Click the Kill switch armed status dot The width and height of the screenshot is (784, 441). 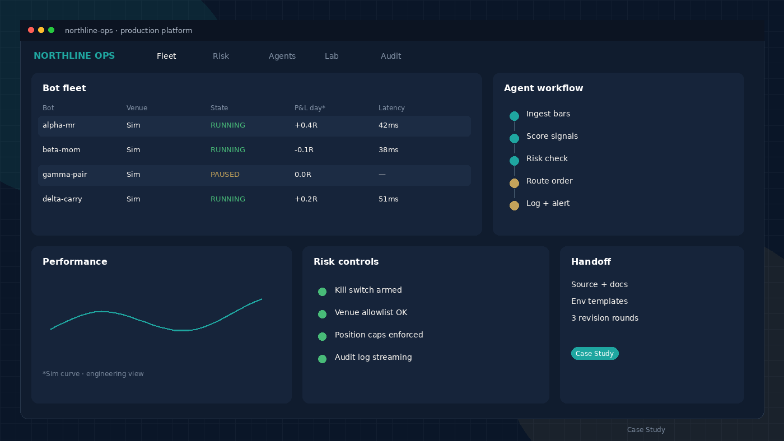(322, 292)
